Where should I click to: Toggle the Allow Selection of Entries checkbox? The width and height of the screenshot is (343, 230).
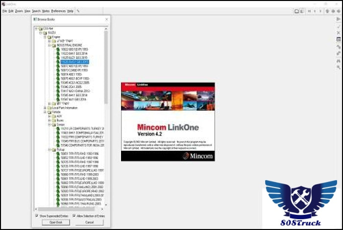coord(74,215)
